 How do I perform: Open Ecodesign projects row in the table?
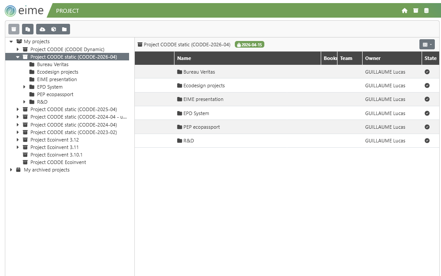coord(287,86)
